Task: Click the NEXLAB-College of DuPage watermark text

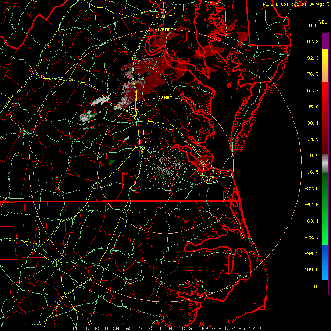Action: point(296,4)
